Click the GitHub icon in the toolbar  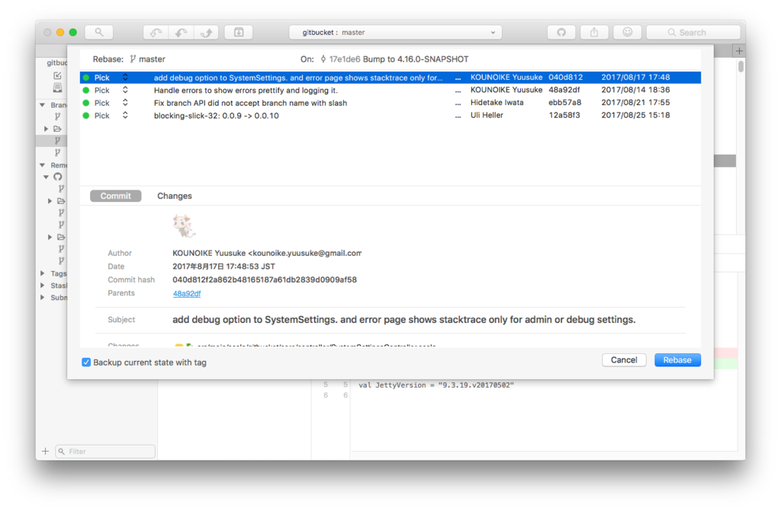[x=561, y=31]
